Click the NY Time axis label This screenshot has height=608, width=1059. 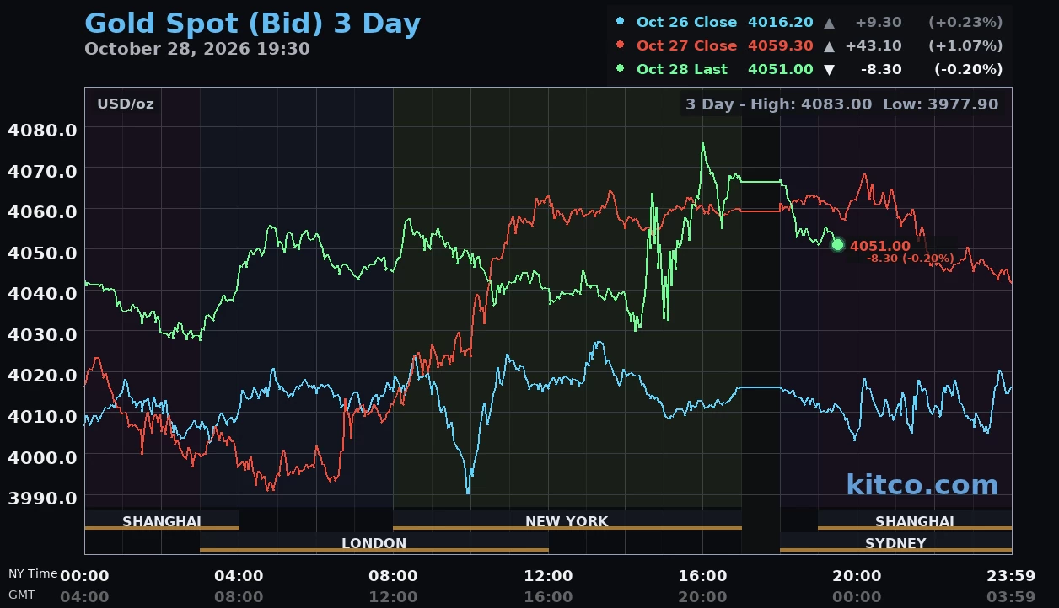(33, 573)
